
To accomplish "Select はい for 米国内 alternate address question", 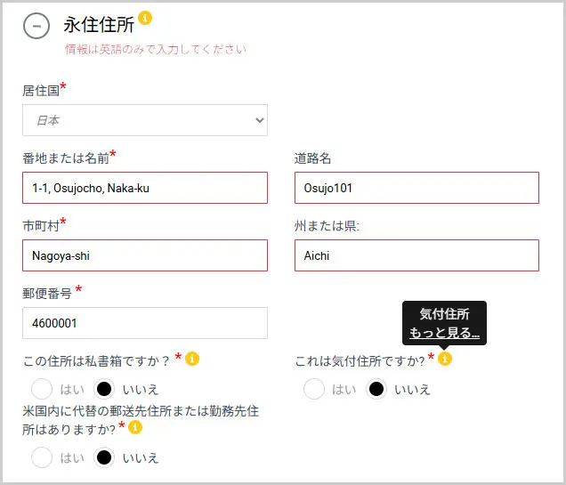I will 42,457.
